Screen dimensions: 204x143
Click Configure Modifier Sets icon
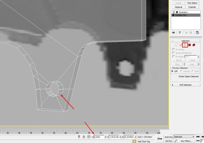click(x=197, y=32)
